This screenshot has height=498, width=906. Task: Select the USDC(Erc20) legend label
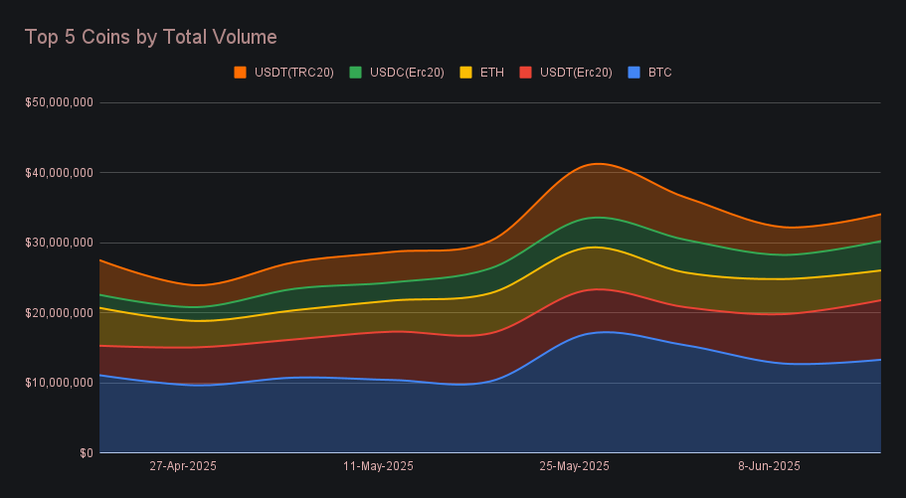point(407,73)
